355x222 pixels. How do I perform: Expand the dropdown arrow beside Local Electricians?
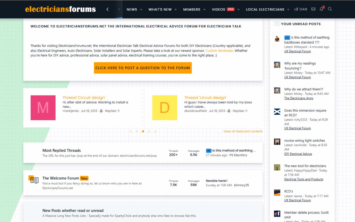[289, 9]
